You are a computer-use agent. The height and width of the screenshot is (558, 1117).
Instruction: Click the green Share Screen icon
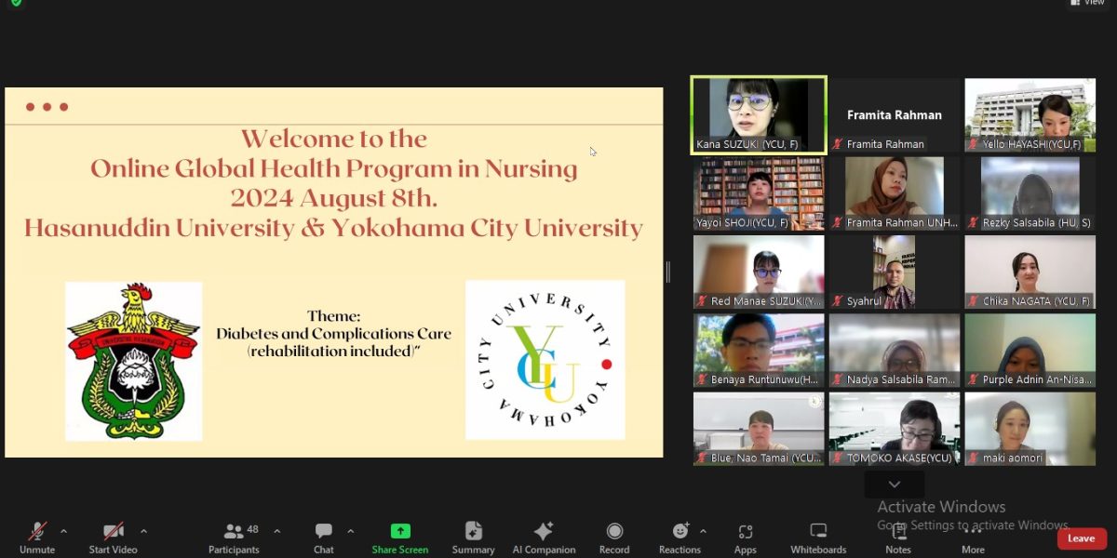400,531
